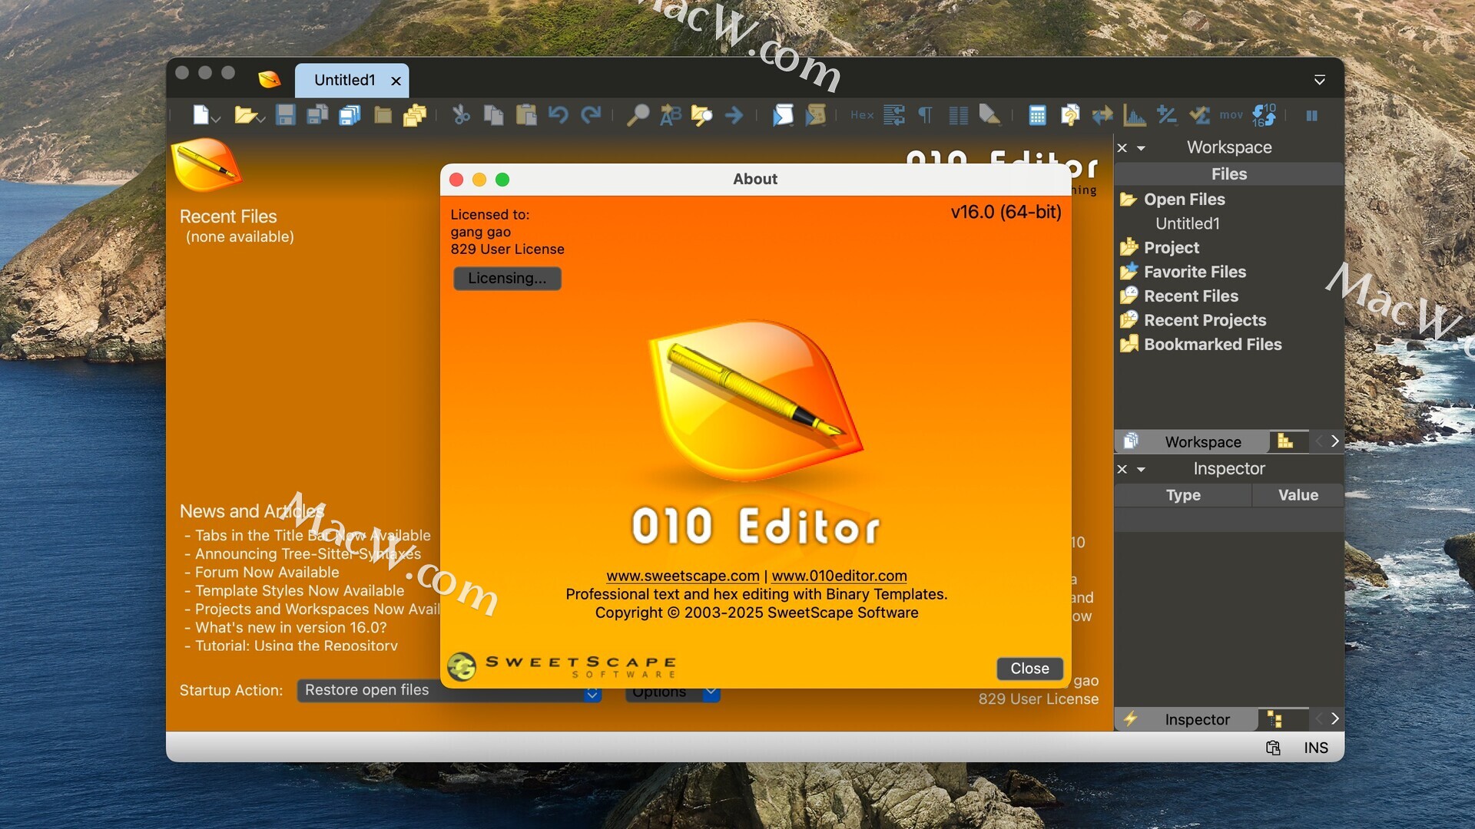Click the Save All stacked disks icon
This screenshot has width=1475, height=829.
350,115
